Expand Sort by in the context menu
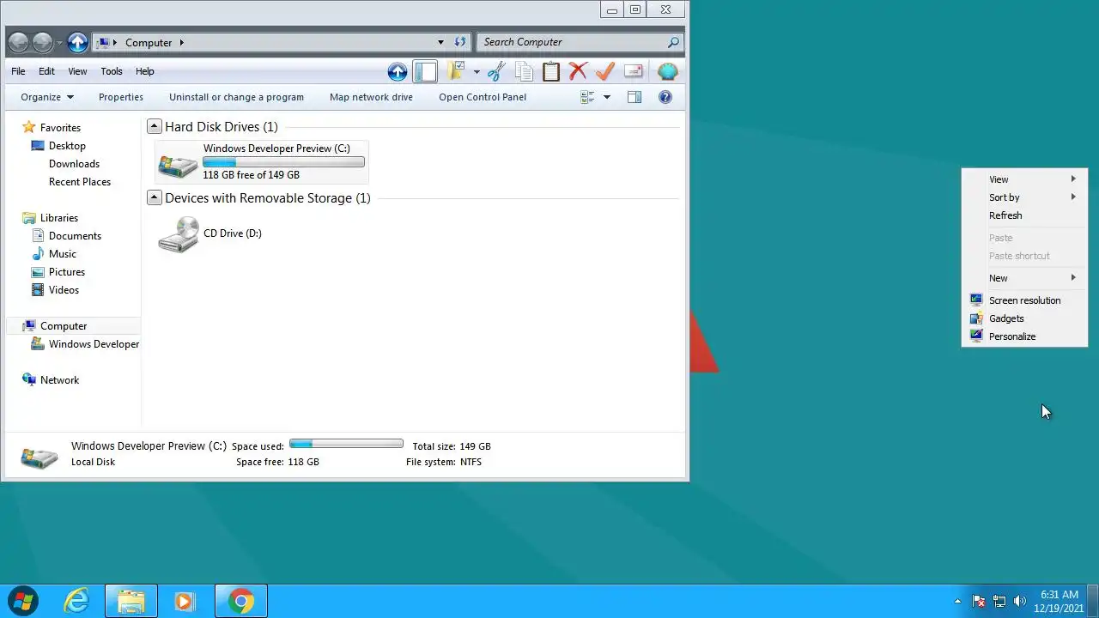The width and height of the screenshot is (1099, 618). [1024, 197]
